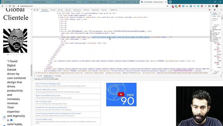Switch to the Elements tab
223x126 pixels.
[x=45, y=10]
